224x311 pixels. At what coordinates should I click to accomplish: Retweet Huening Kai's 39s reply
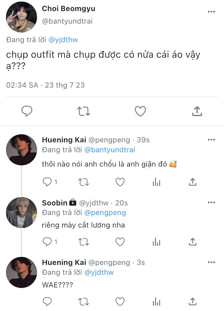click(83, 182)
